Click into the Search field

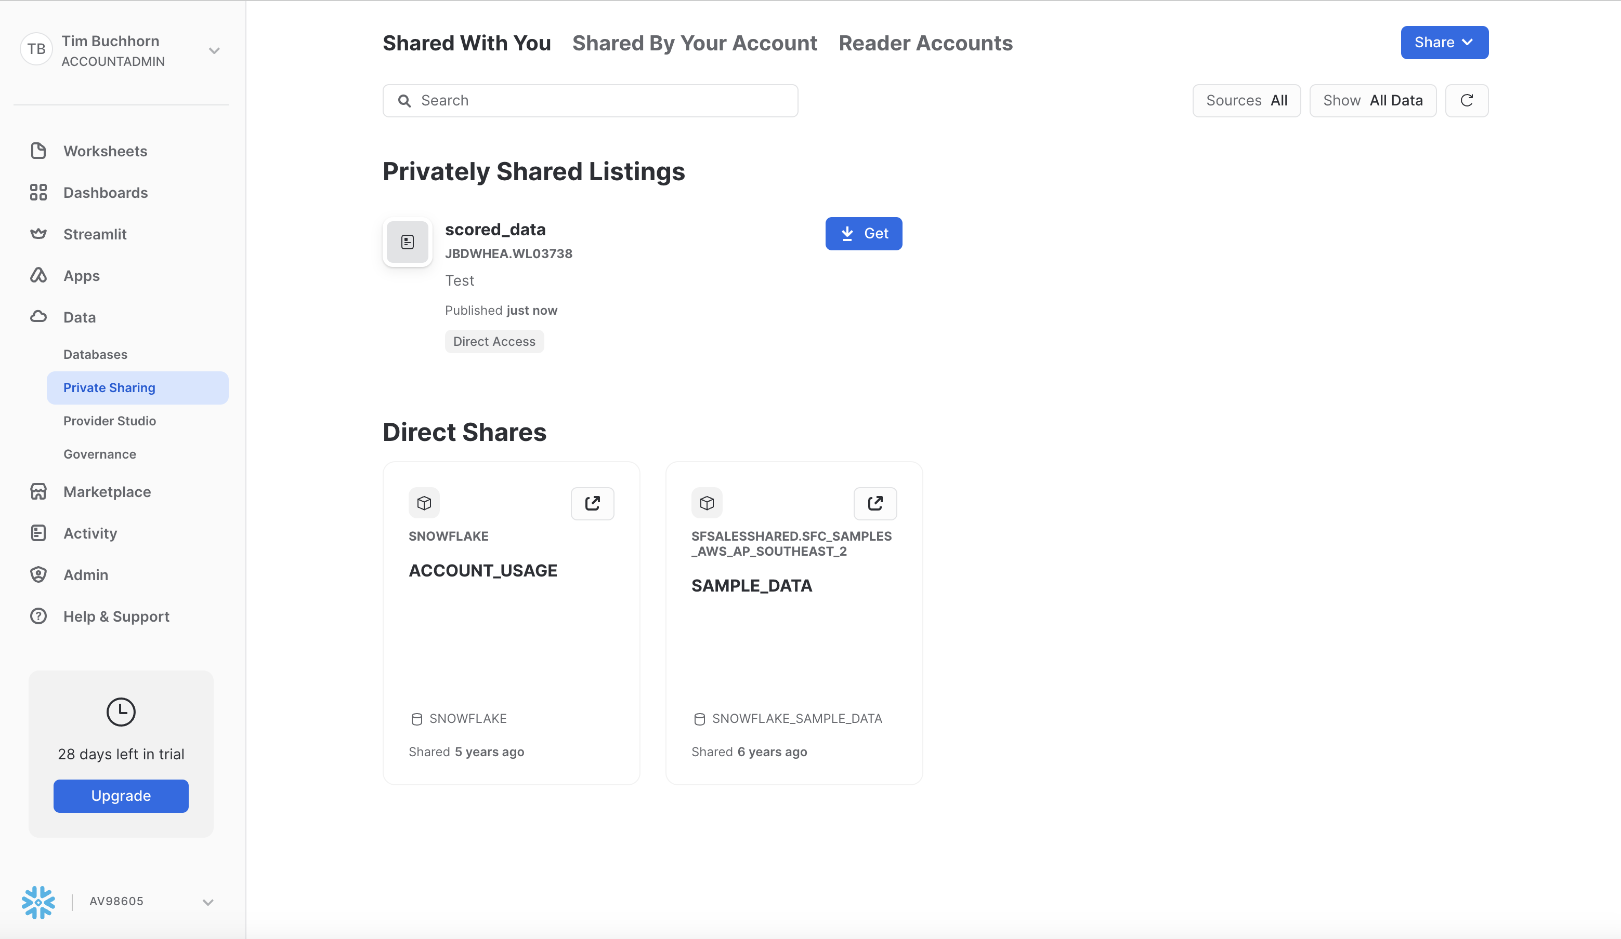[598, 101]
